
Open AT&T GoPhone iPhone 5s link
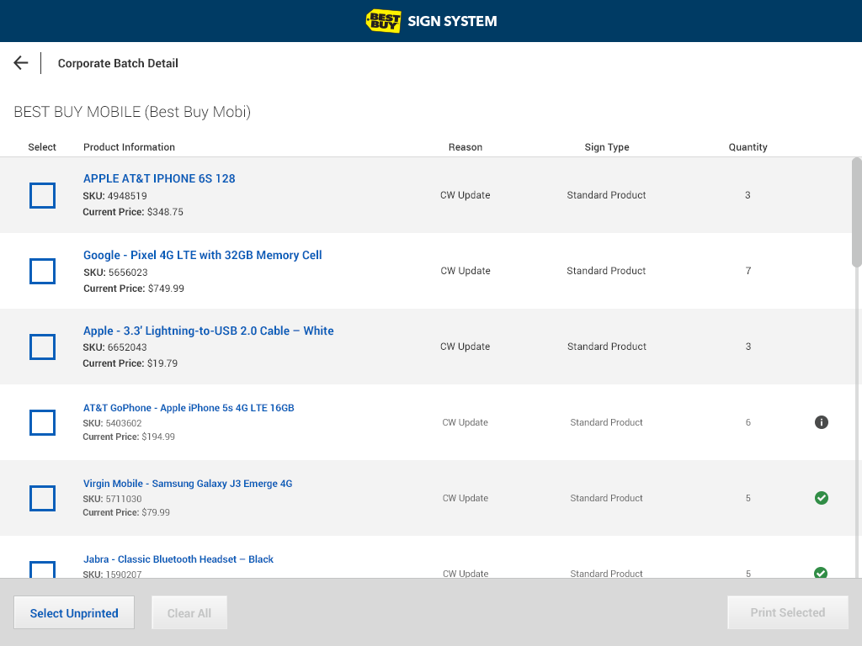coord(189,408)
